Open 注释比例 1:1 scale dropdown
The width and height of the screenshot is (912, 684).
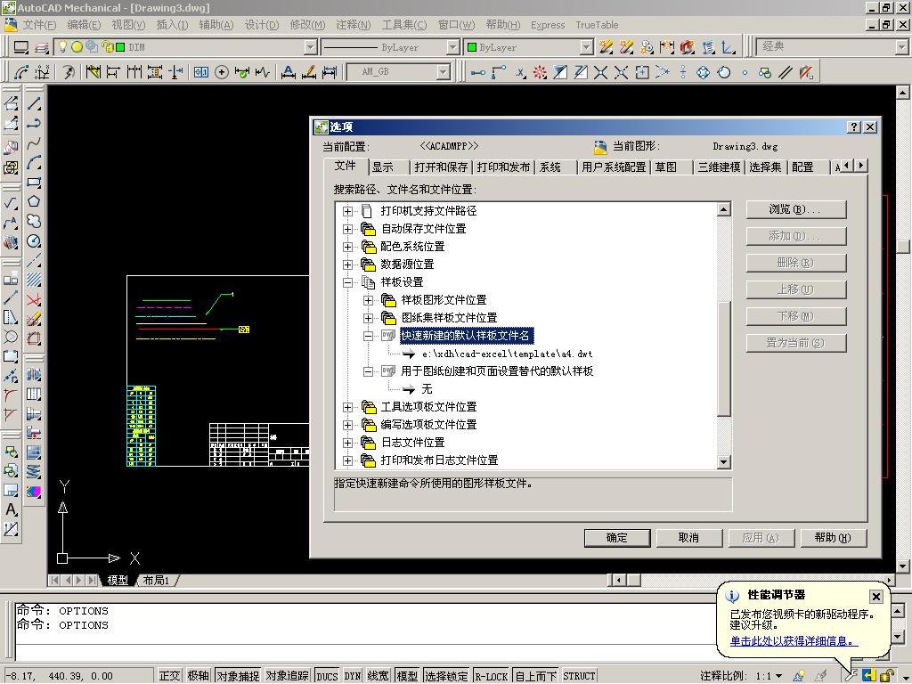[x=778, y=676]
